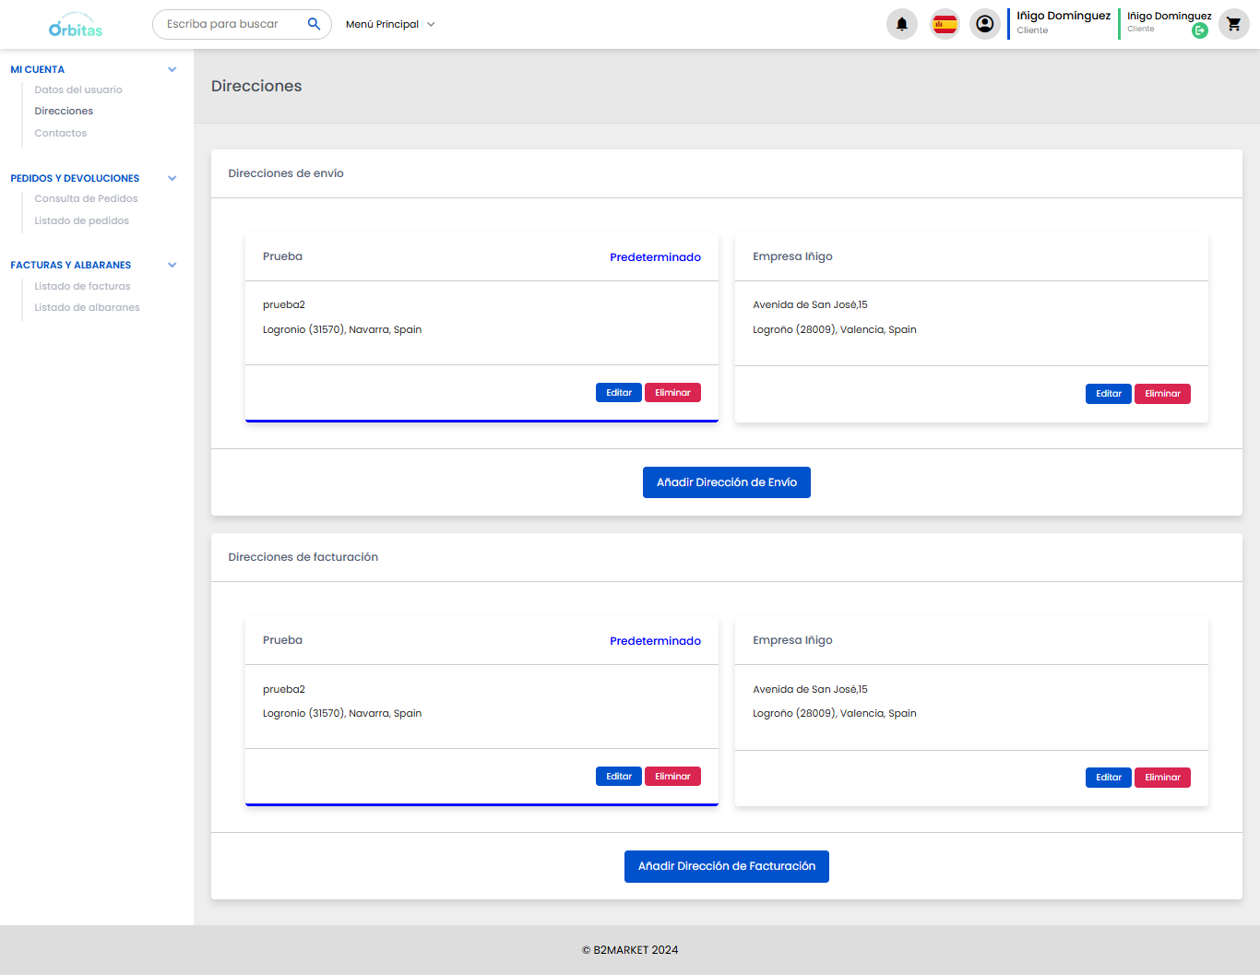The image size is (1260, 975).
Task: Open the user profile avatar icon
Action: [x=985, y=24]
